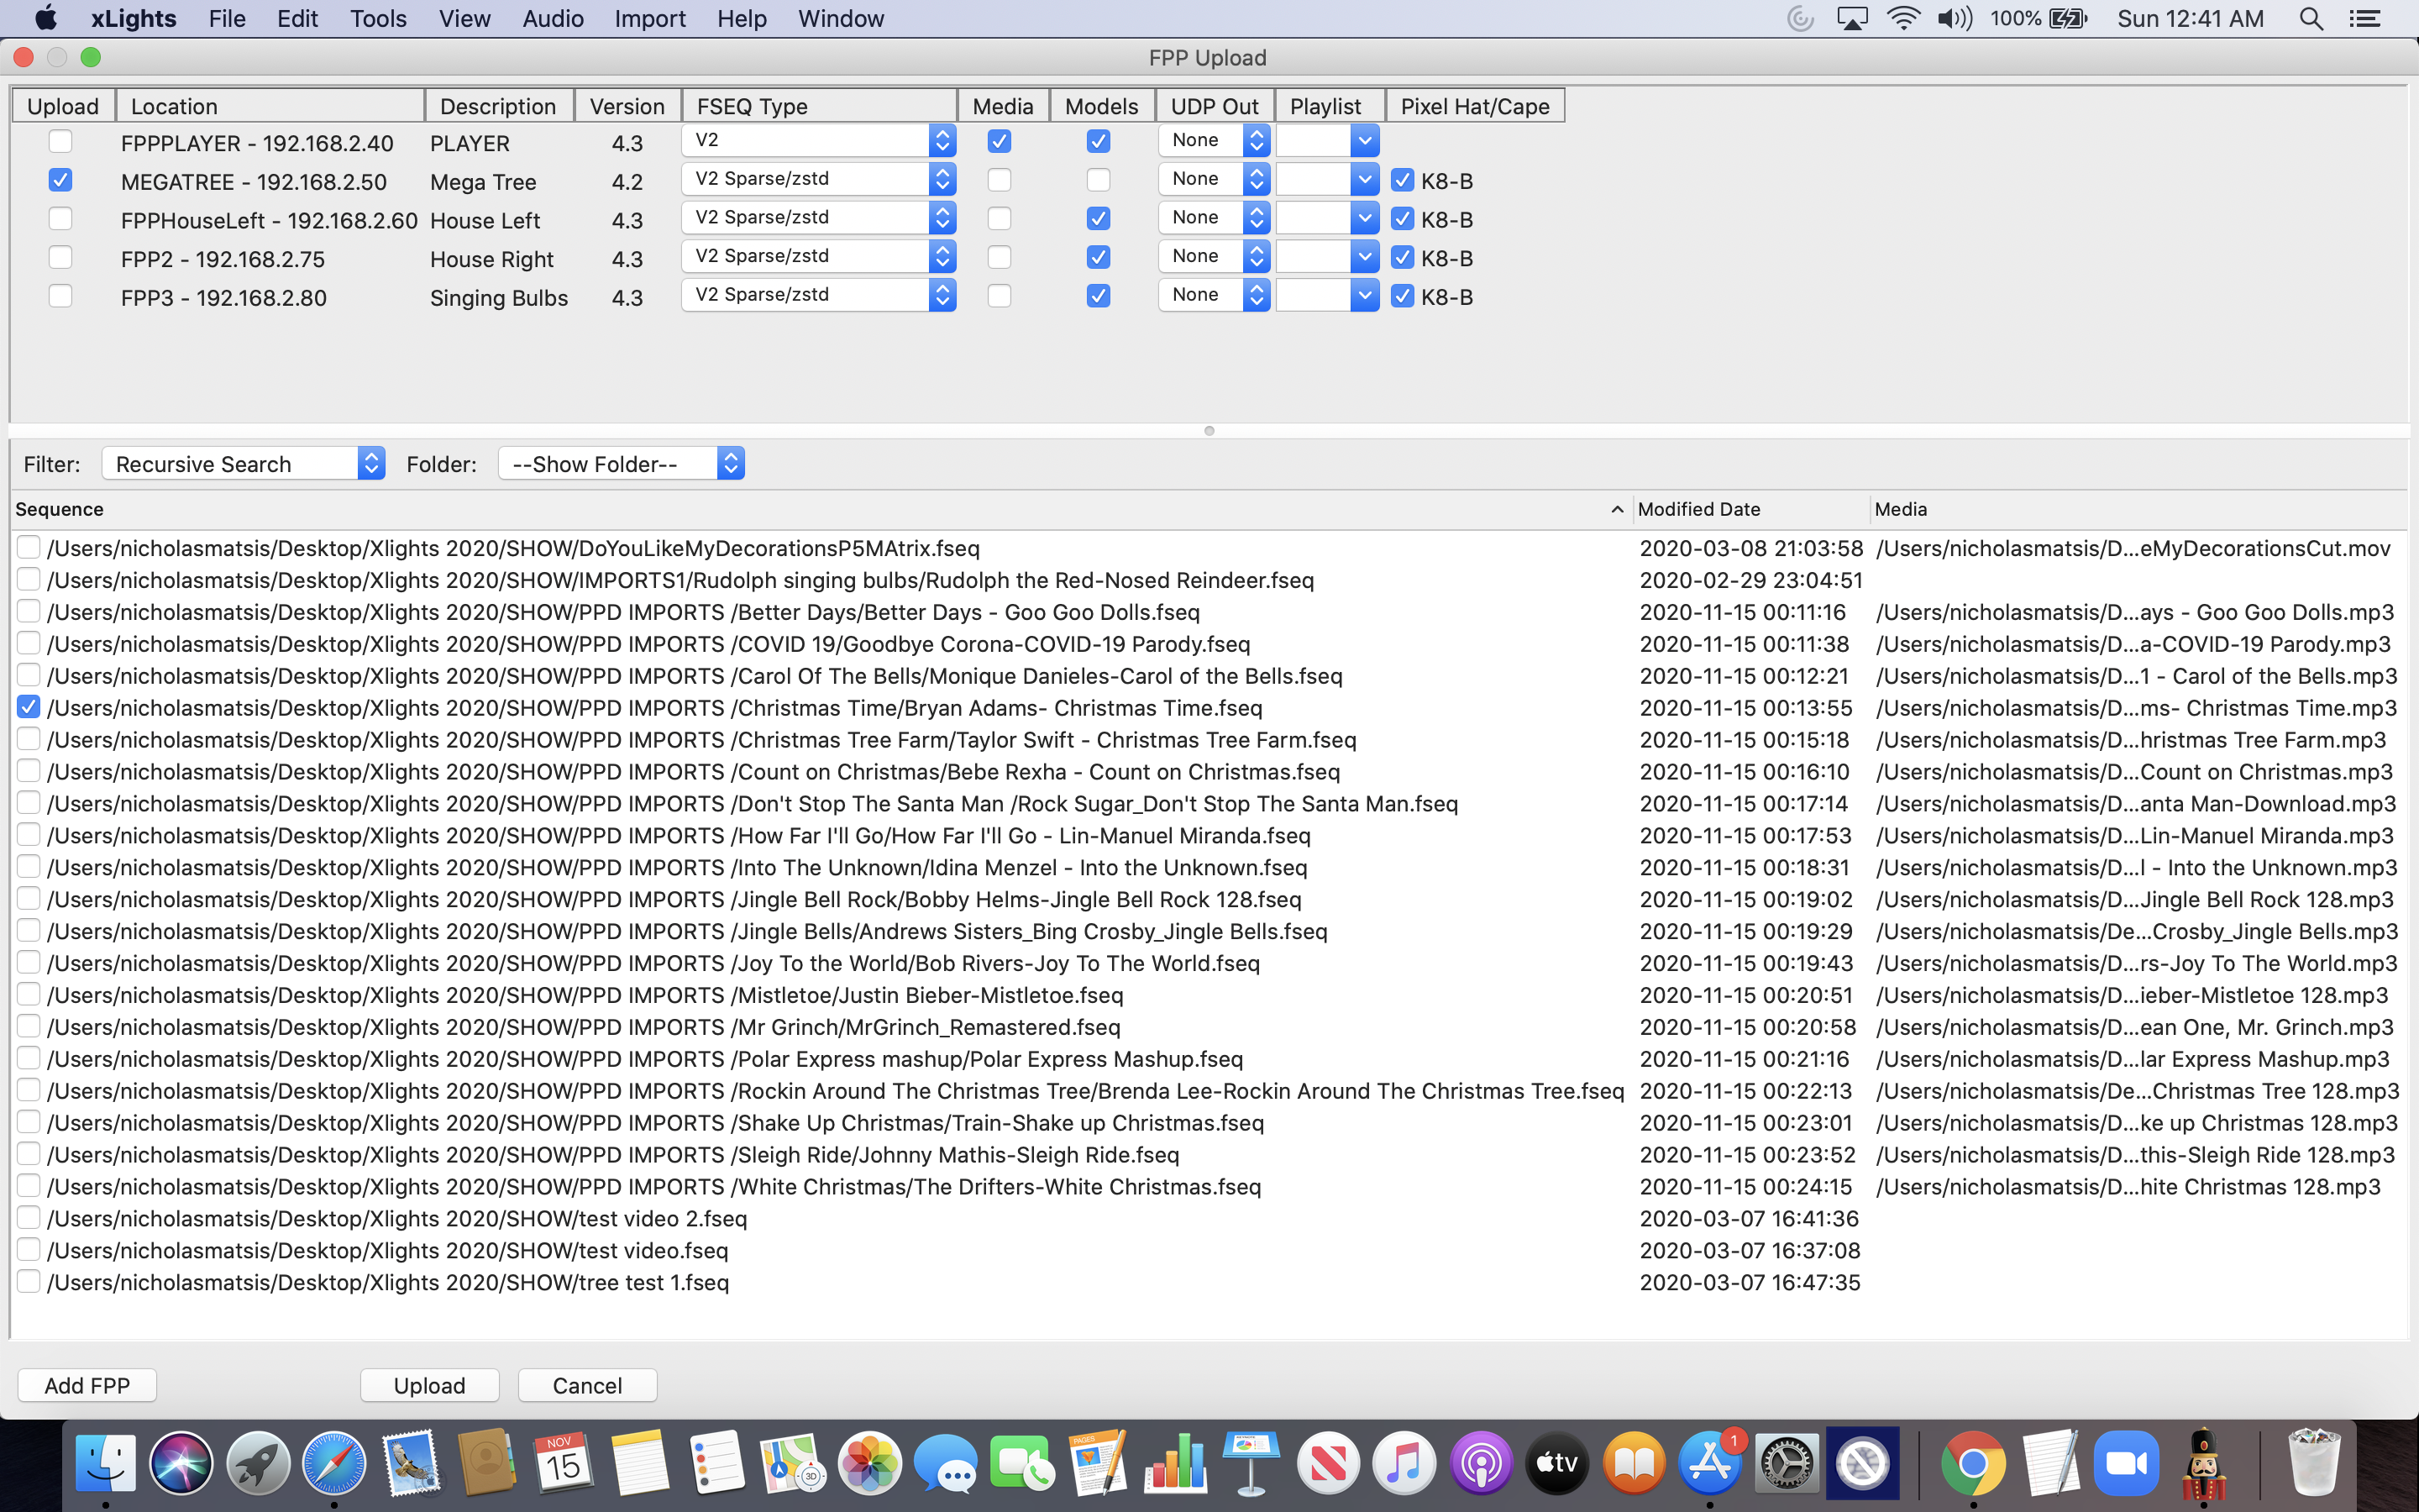Open Google Chrome from the dock
The width and height of the screenshot is (2419, 1512).
(x=1972, y=1464)
